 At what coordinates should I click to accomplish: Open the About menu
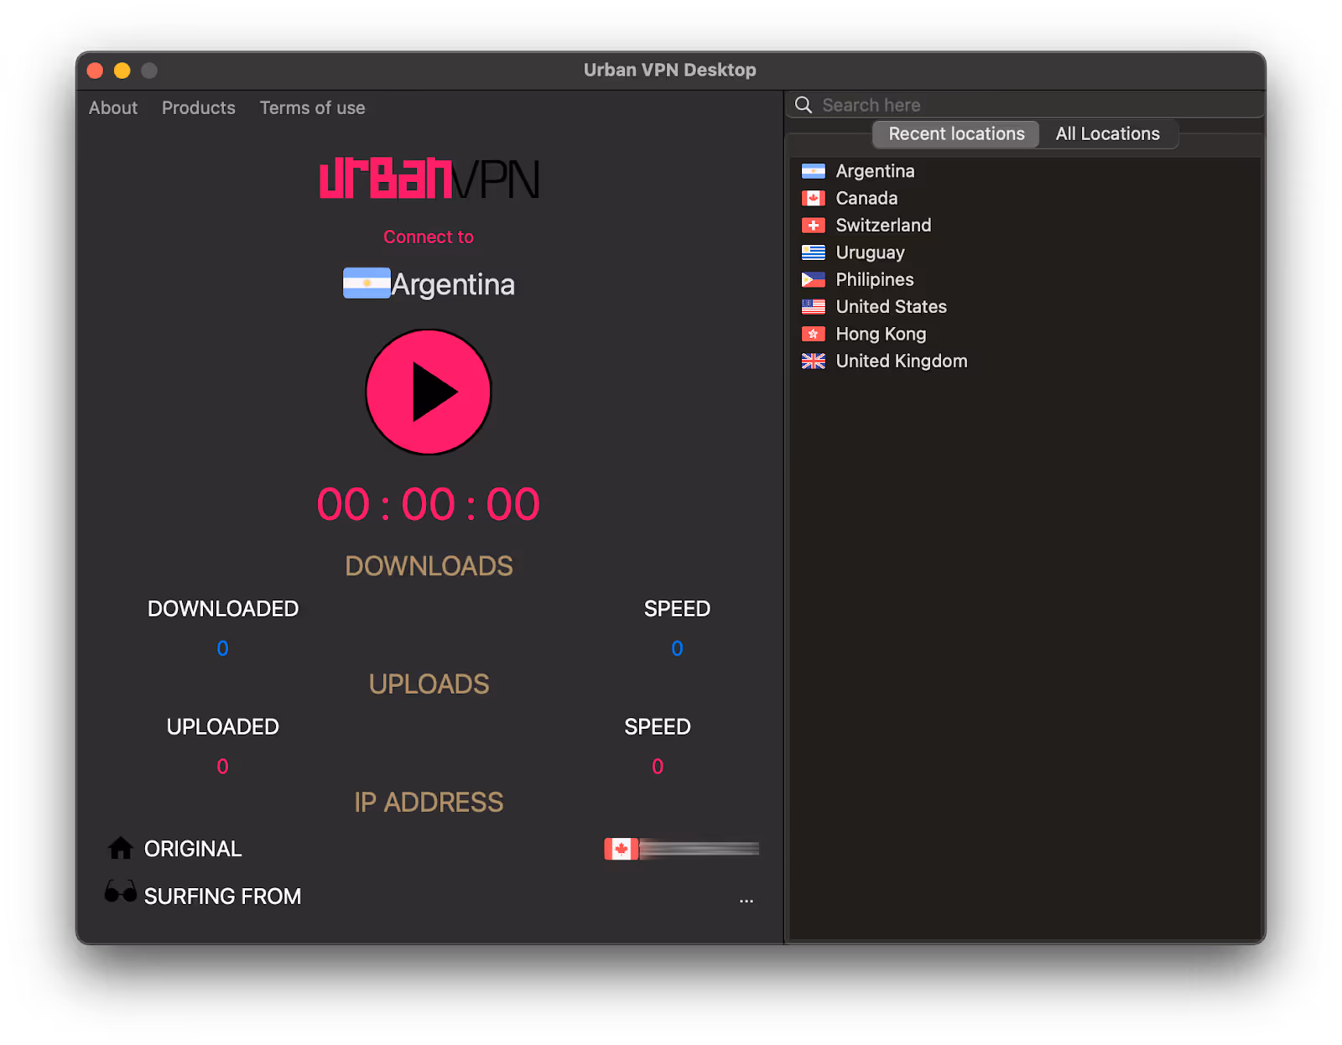point(113,108)
